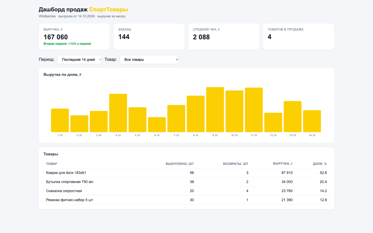Click the chart bar for 7.10
This screenshot has width=373, height=233.
[176, 119]
